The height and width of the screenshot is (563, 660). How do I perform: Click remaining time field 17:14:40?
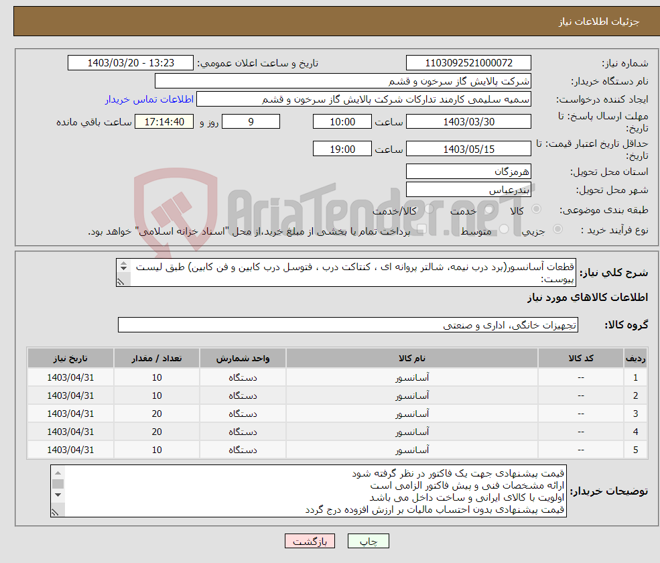coord(164,122)
